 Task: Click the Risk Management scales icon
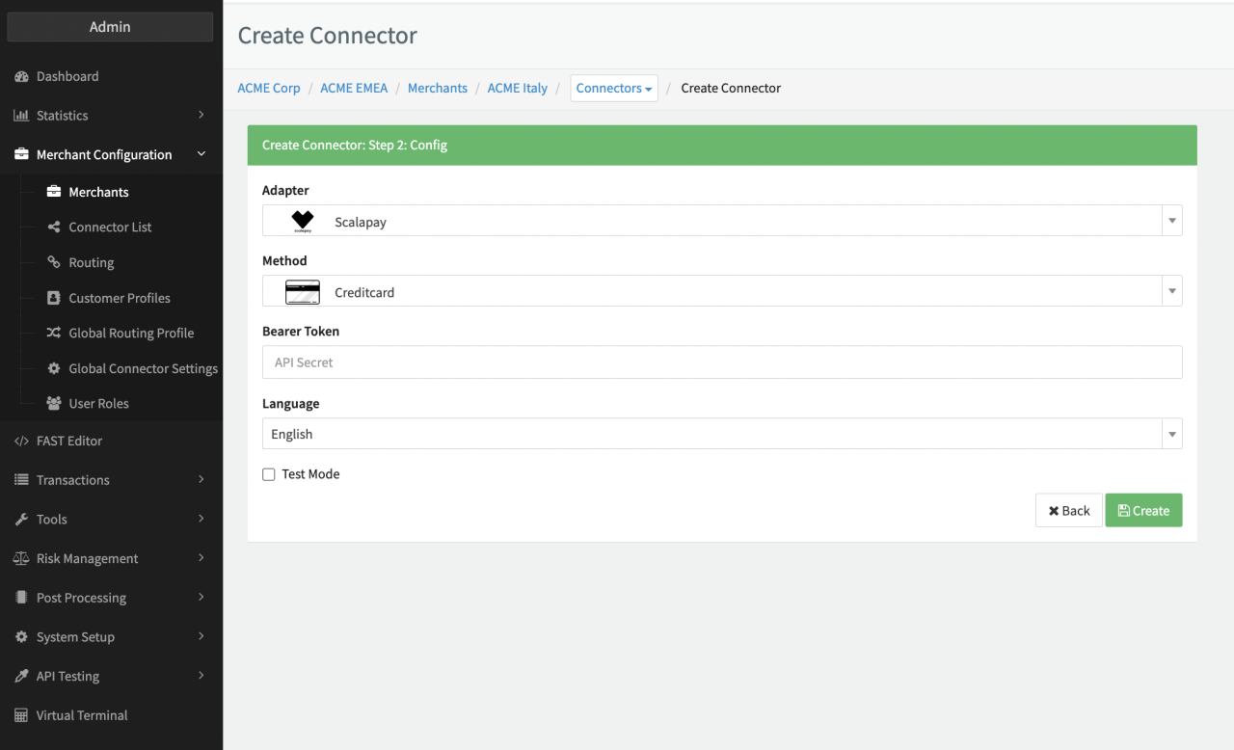click(21, 558)
